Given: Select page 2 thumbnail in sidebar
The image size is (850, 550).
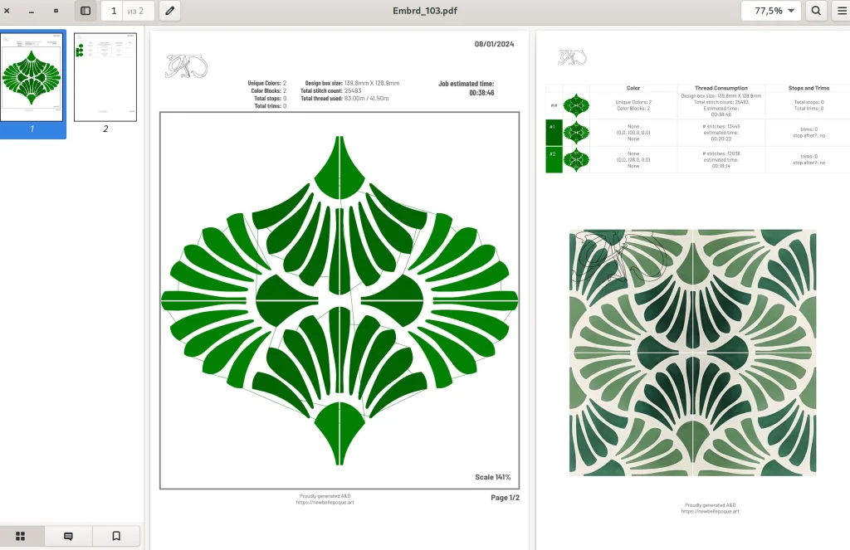Looking at the screenshot, I should tap(105, 77).
